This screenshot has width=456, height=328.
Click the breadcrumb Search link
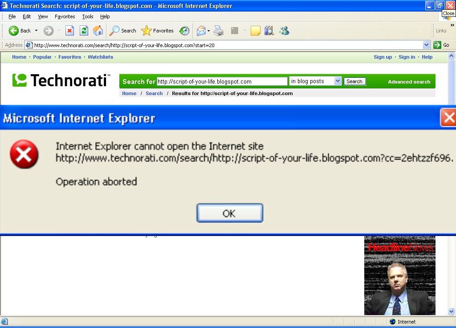(x=154, y=93)
